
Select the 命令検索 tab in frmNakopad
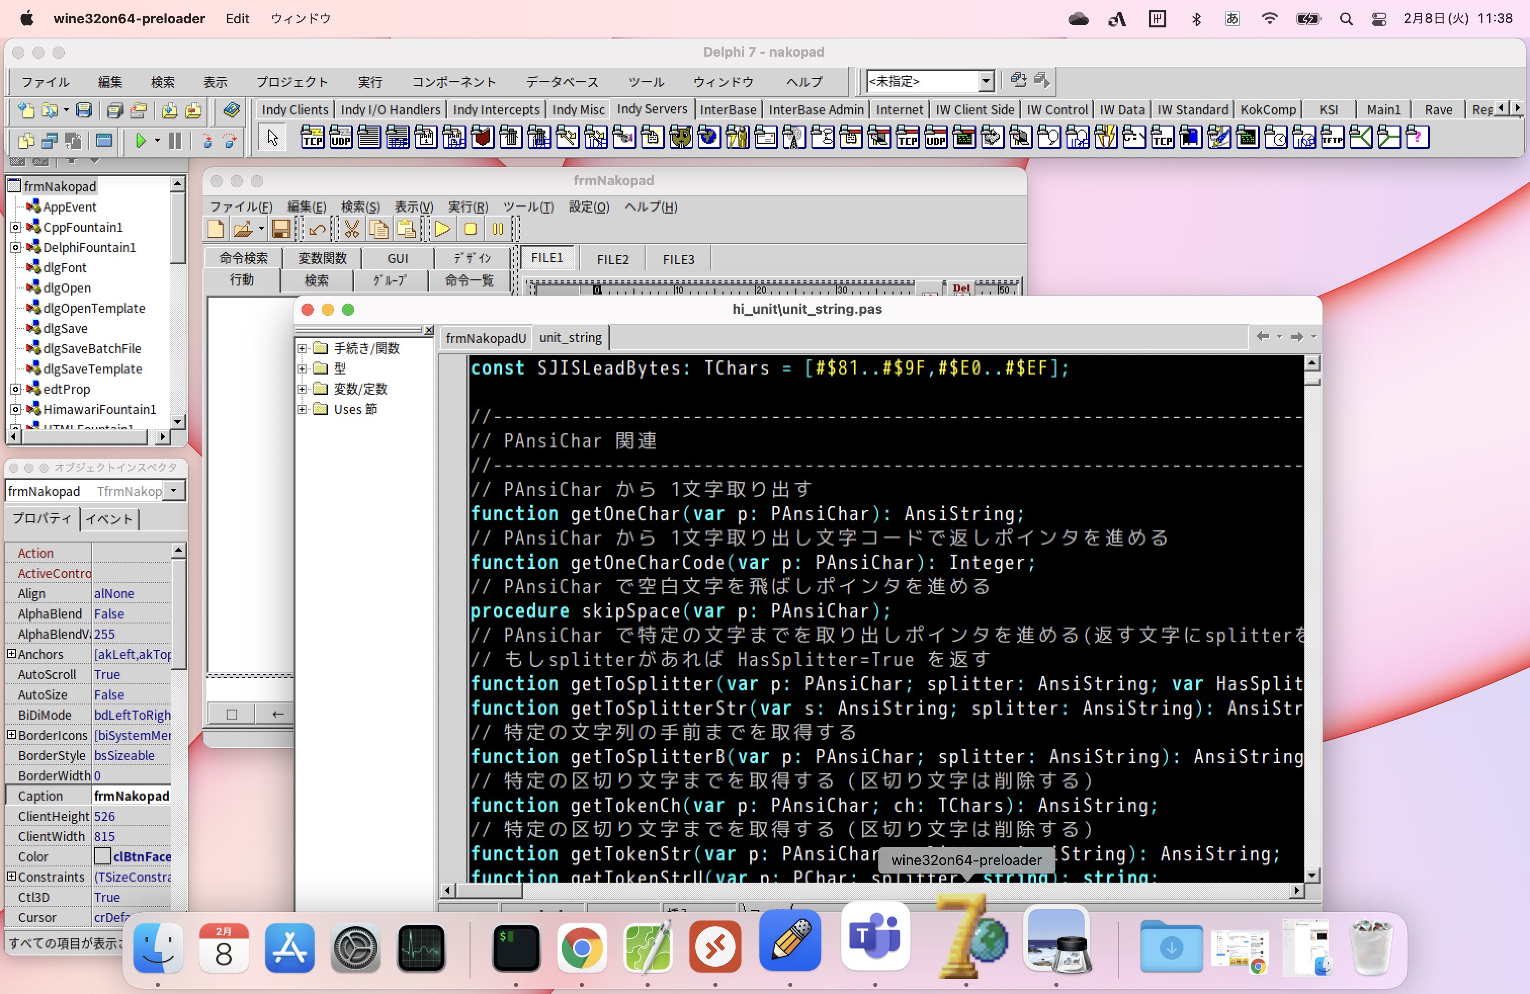[243, 258]
